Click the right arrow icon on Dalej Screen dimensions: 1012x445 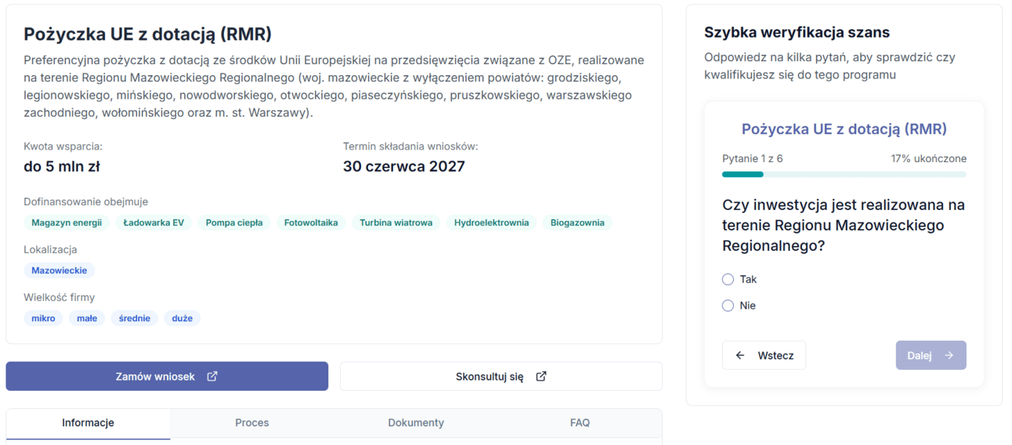949,355
